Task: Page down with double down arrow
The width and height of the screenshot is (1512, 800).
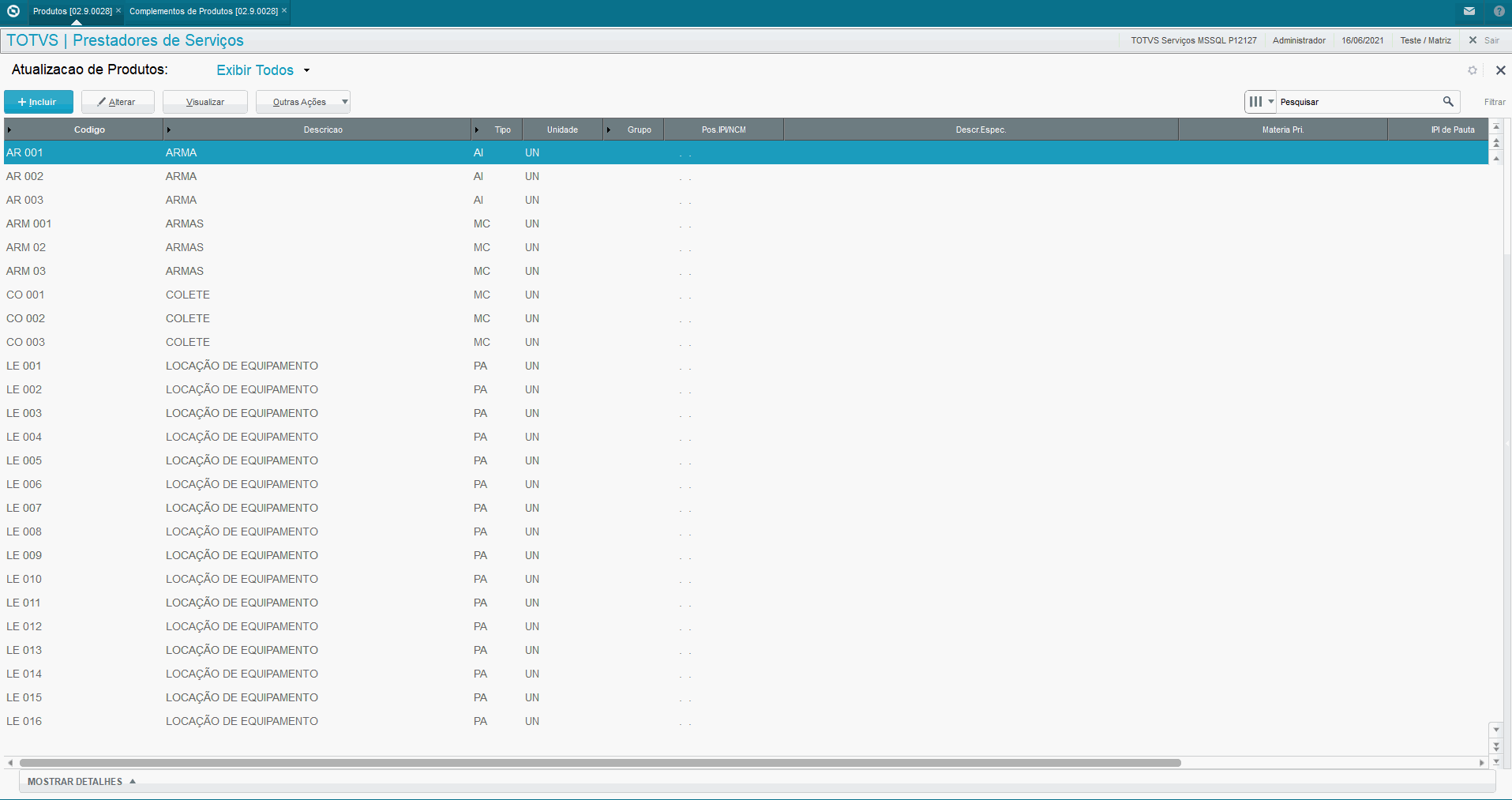Action: [1496, 746]
